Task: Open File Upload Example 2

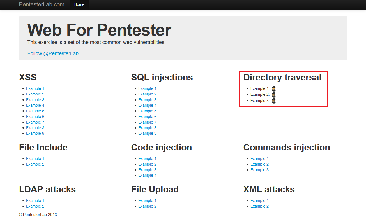Action: tap(147, 206)
